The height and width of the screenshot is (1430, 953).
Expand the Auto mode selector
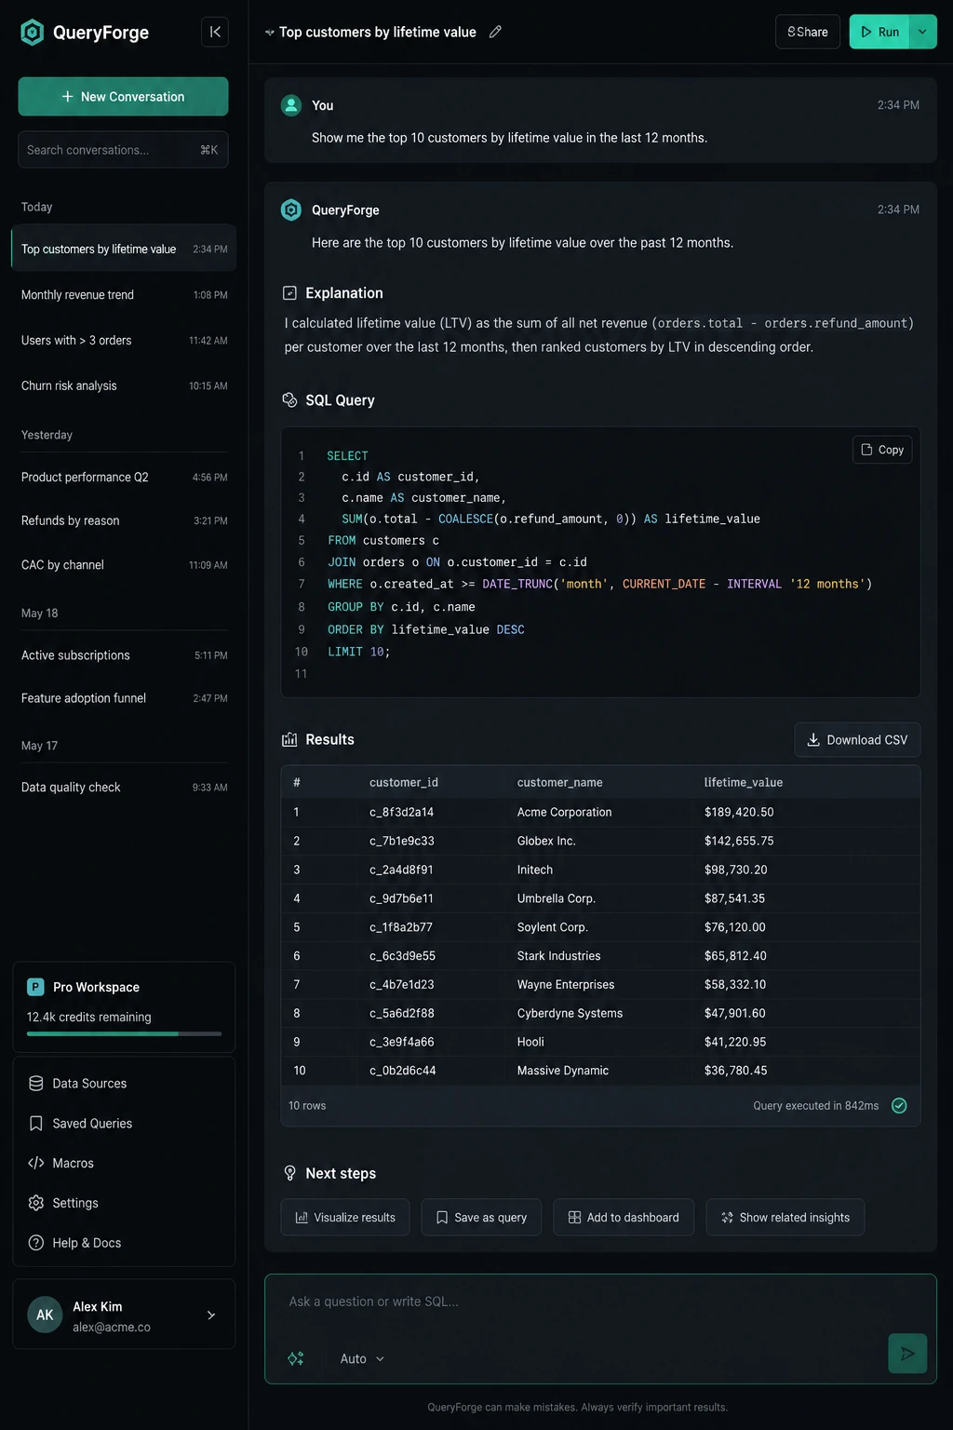pyautogui.click(x=362, y=1359)
